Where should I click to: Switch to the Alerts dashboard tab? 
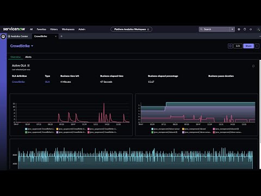tap(28, 57)
